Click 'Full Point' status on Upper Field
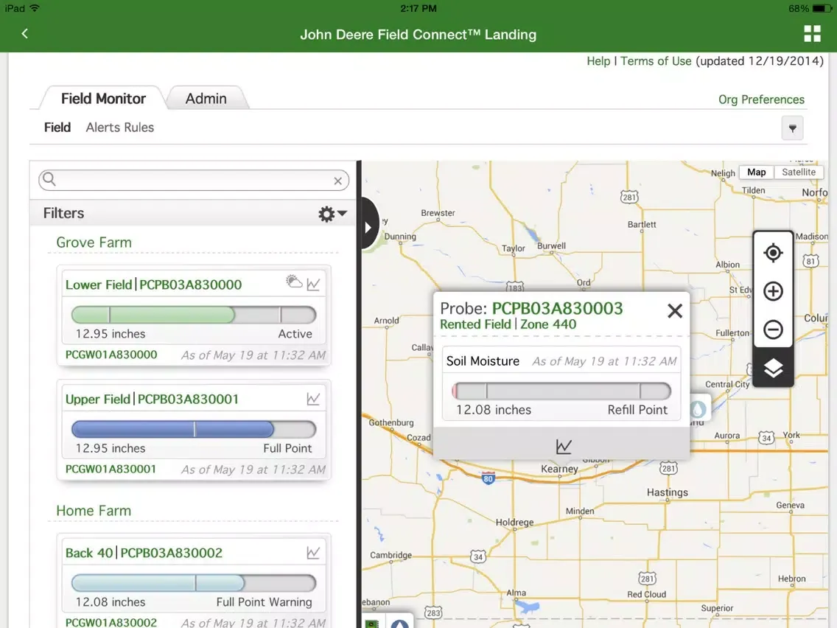Screen dimensions: 837x628 coord(287,448)
